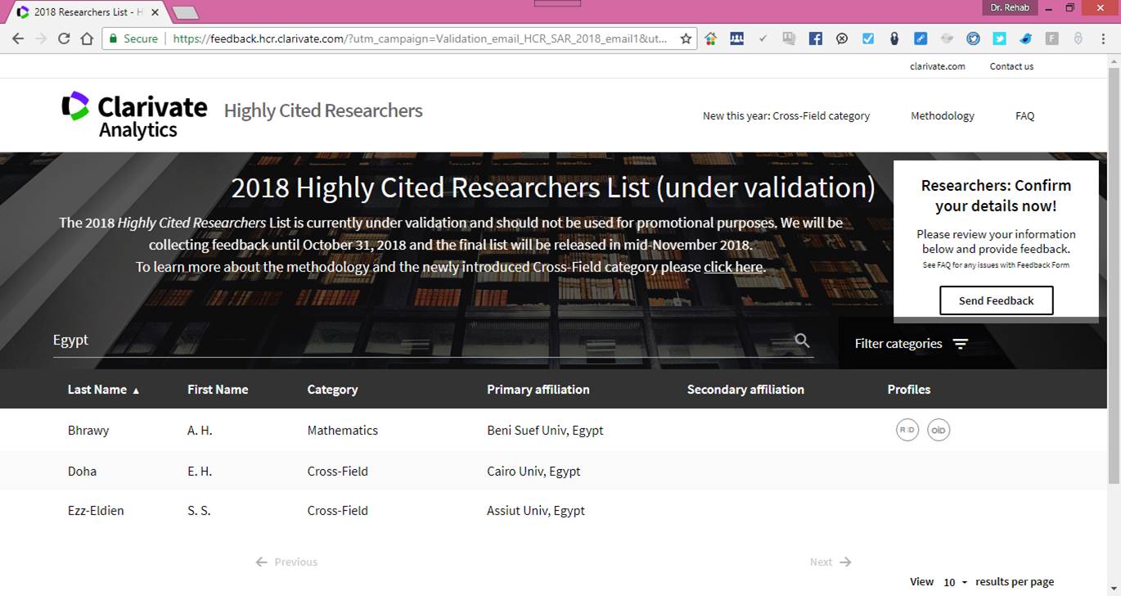Click the round Twitter bird extension icon
Viewport: 1121px width, 596px height.
[x=973, y=38]
